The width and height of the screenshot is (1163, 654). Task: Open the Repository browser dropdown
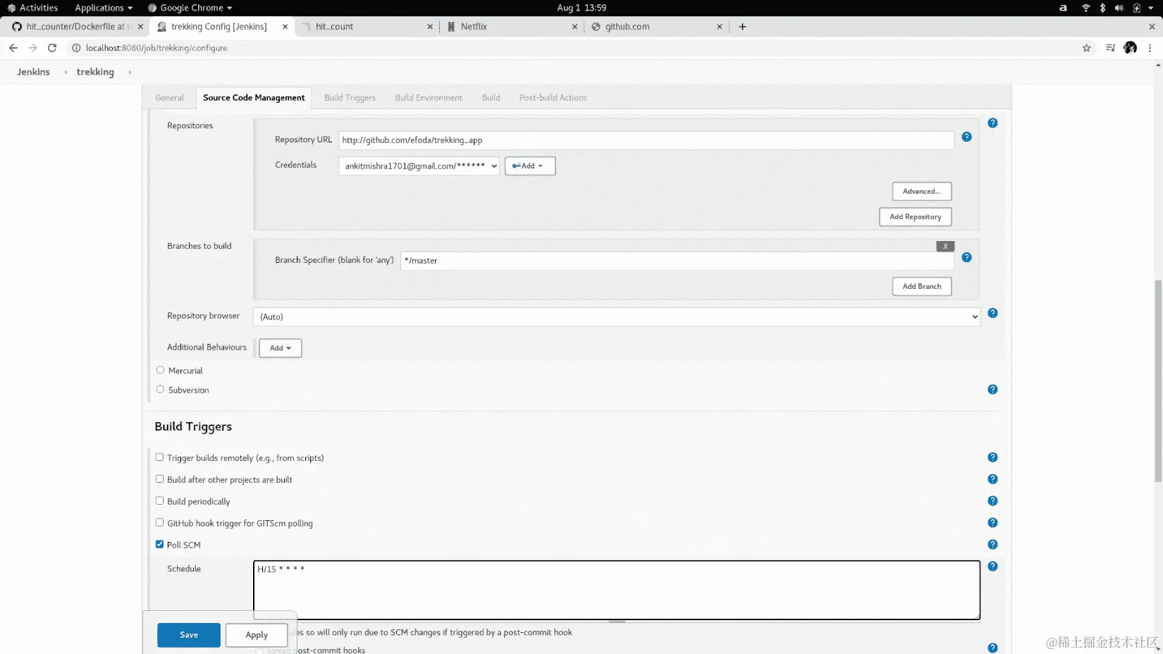615,316
